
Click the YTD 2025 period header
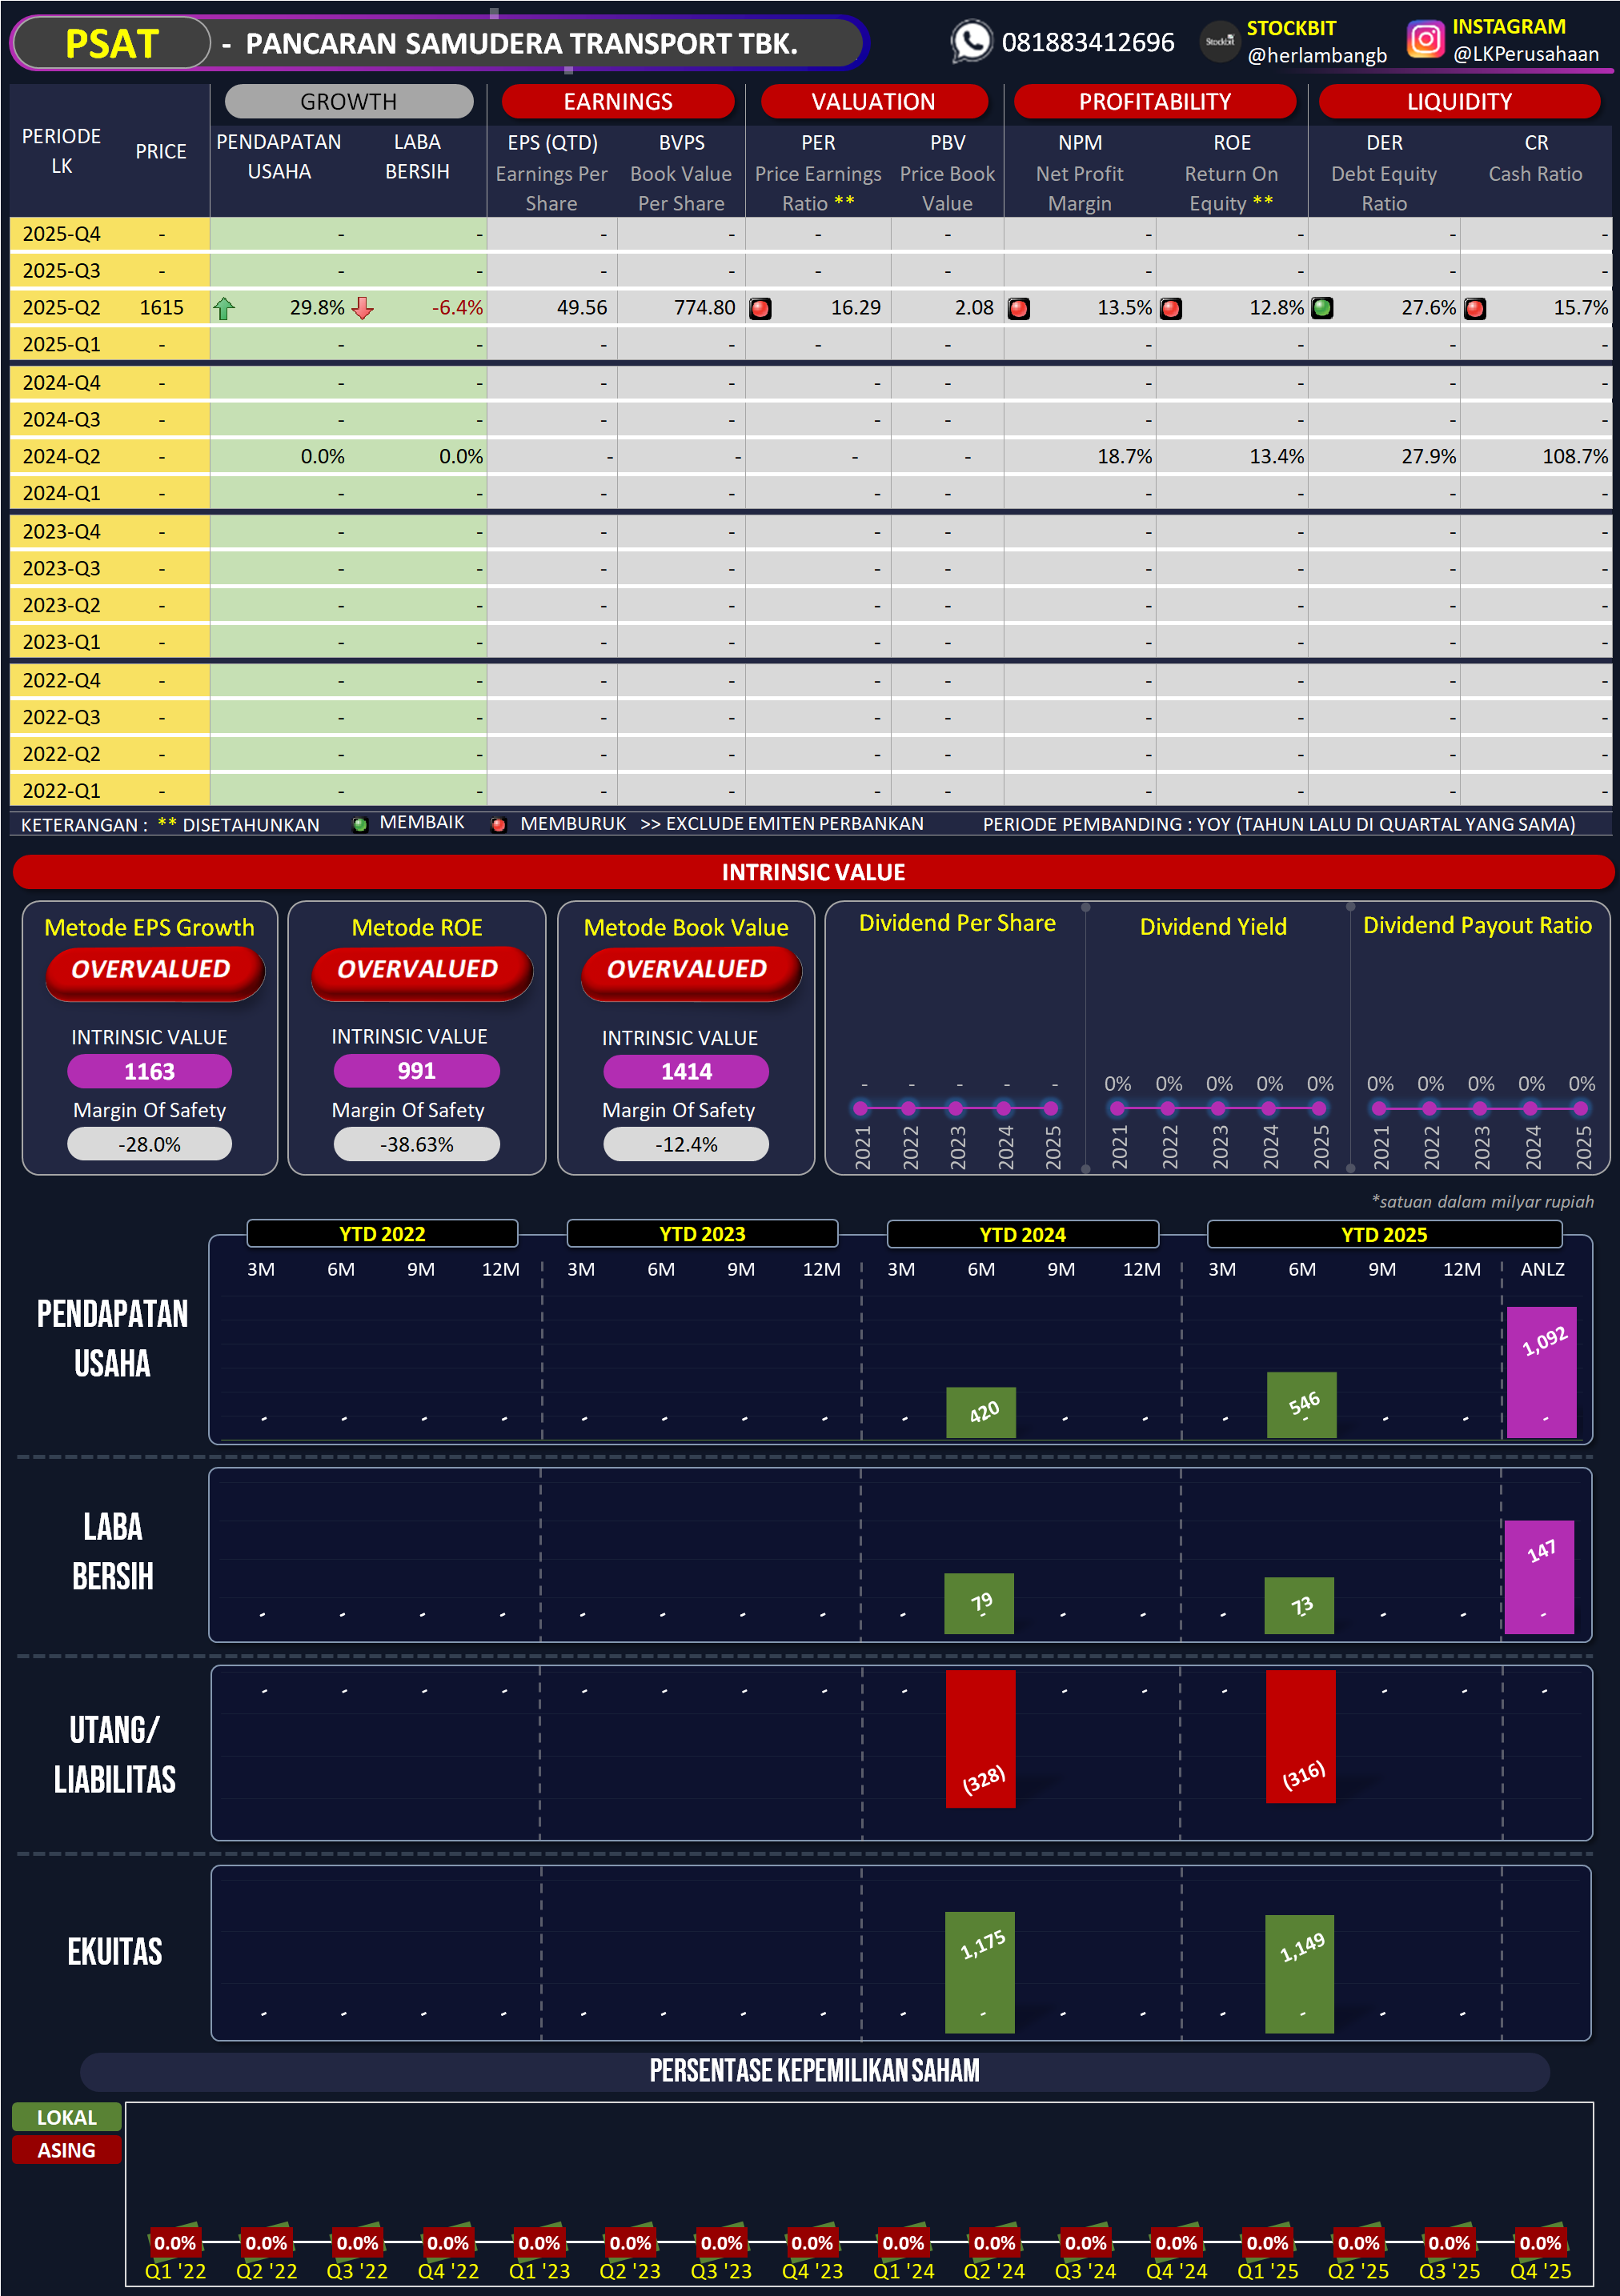(1384, 1234)
